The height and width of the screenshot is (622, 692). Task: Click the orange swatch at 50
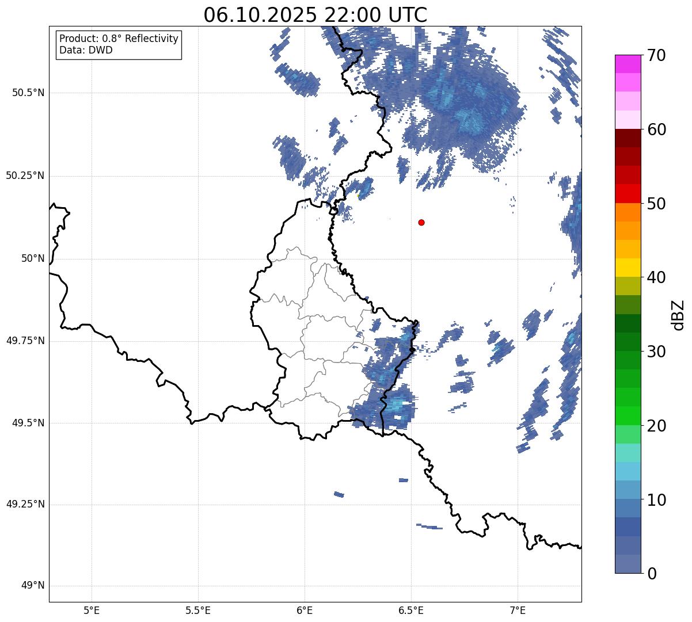click(x=628, y=212)
